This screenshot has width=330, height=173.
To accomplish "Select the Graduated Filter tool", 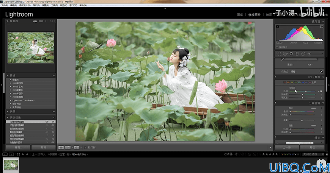I will pyautogui.click(x=297, y=54).
